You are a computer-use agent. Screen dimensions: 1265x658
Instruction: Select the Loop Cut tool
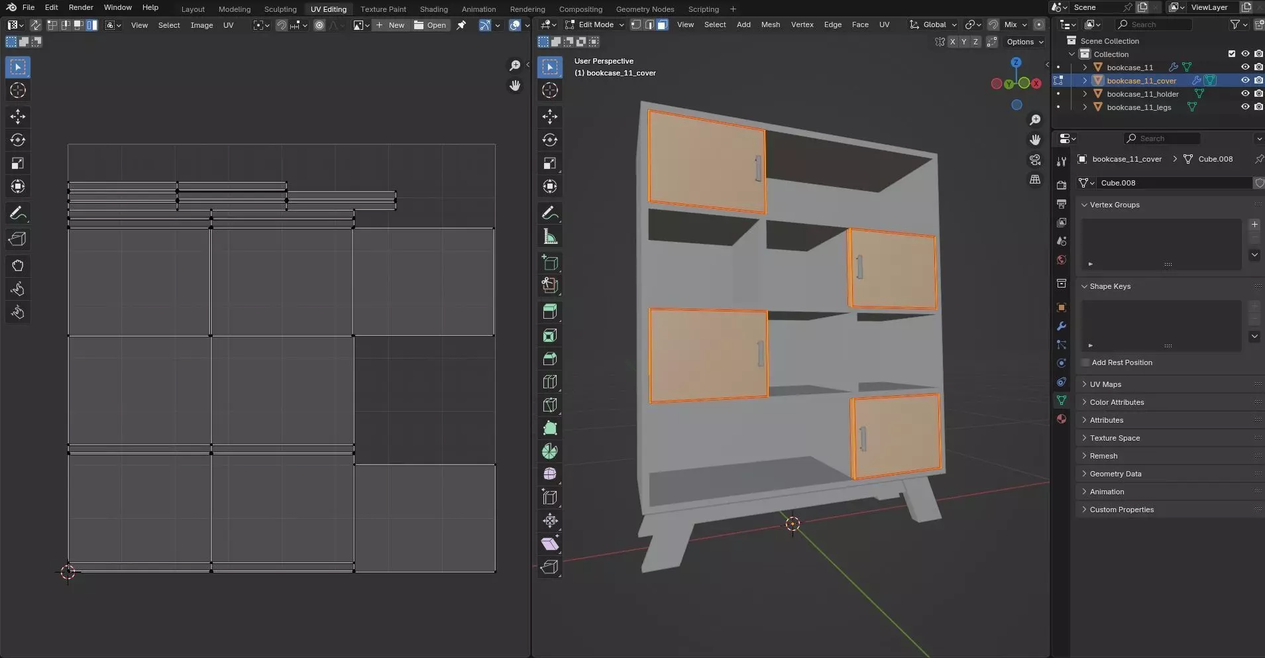pos(550,382)
